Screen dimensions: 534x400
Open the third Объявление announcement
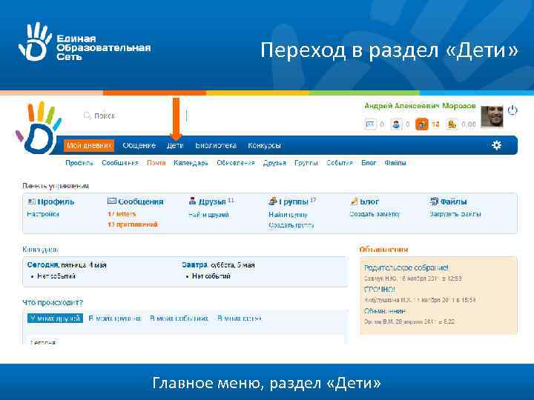385,311
